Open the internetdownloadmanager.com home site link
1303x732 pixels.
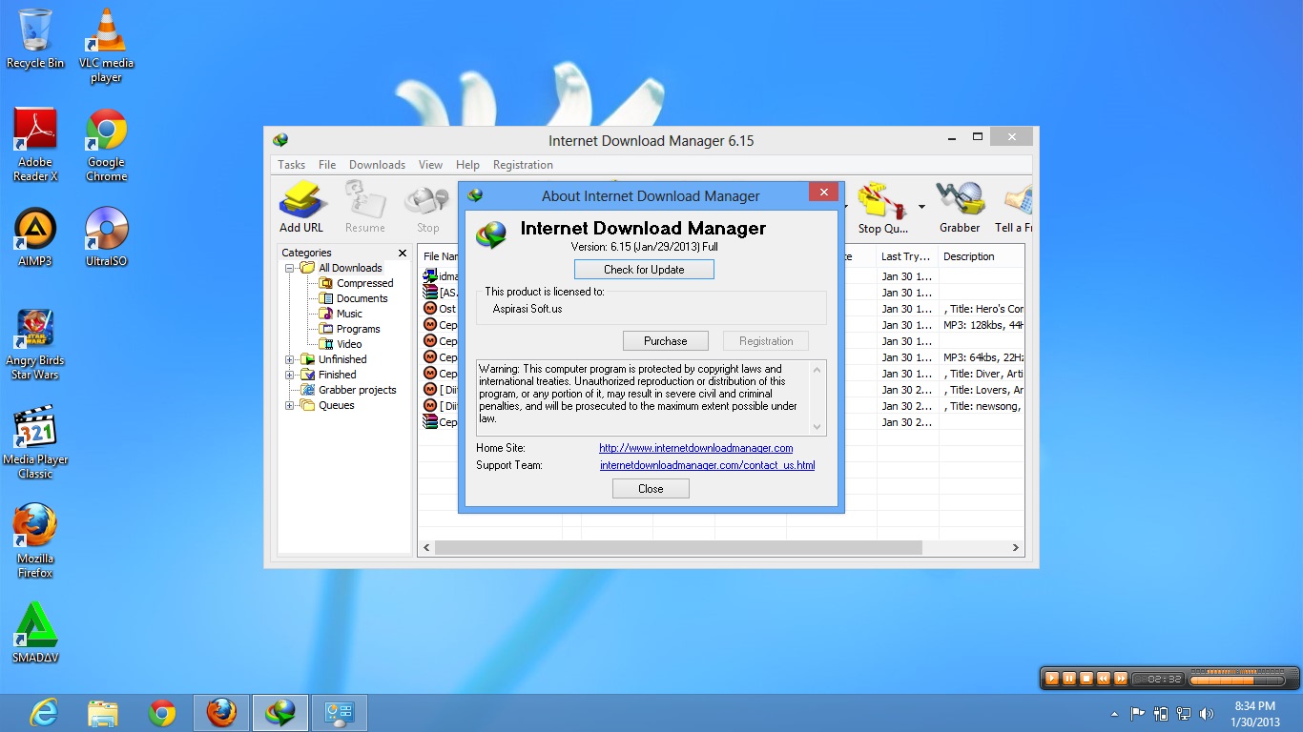[x=696, y=448]
